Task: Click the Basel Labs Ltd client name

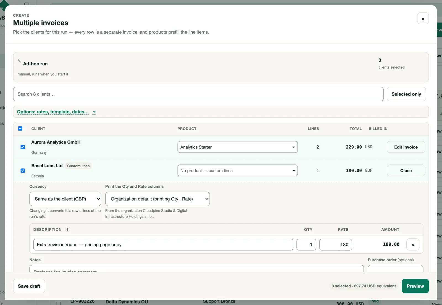Action: click(47, 166)
